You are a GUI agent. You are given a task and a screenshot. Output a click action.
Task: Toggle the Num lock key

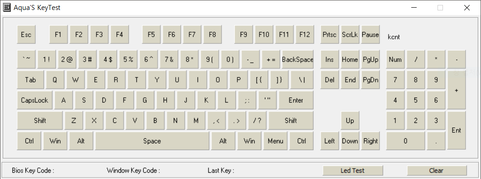(395, 59)
